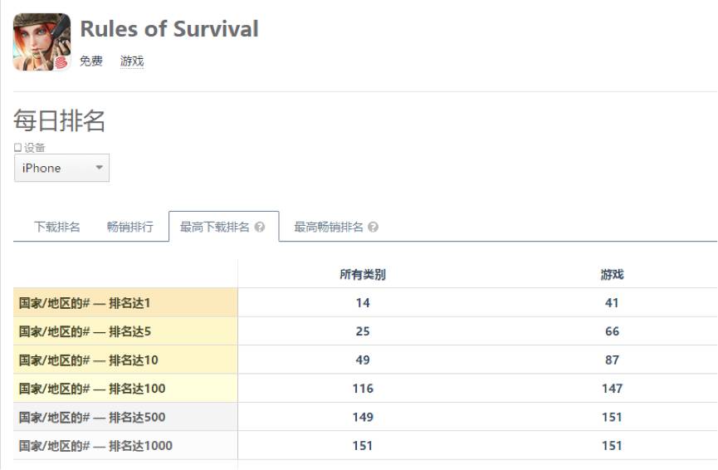Screen dimensions: 718x470
Task: Select the 排名达100 row label
Action: (x=91, y=388)
